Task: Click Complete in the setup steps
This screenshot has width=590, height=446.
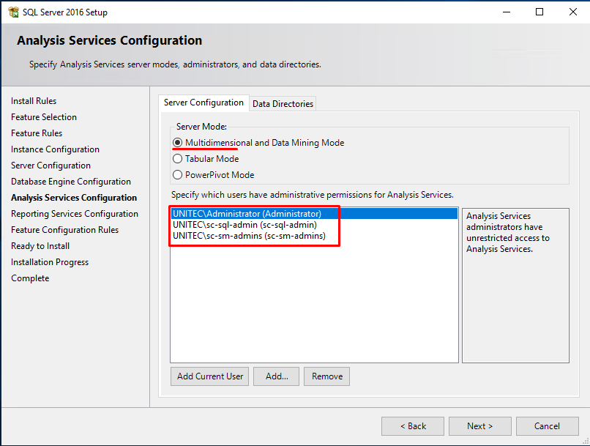Action: point(30,278)
